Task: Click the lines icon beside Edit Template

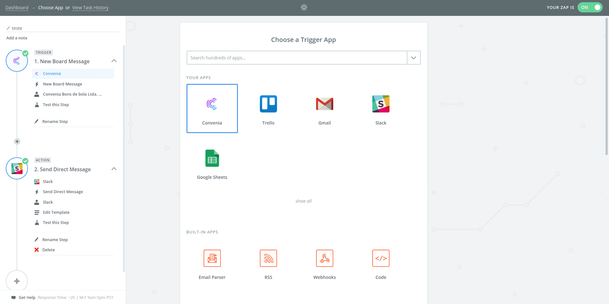Action: click(37, 213)
